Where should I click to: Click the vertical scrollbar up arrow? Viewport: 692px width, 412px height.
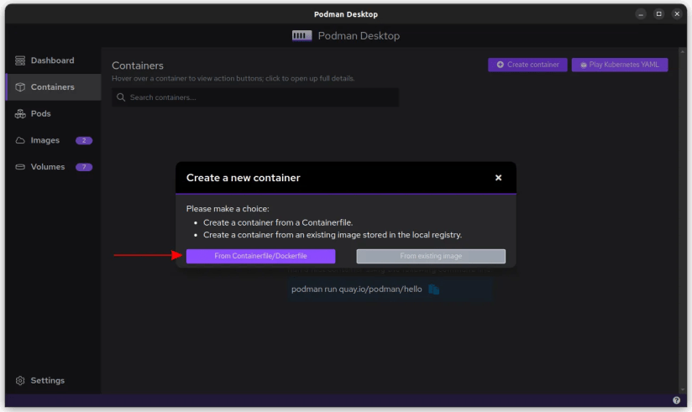(682, 52)
